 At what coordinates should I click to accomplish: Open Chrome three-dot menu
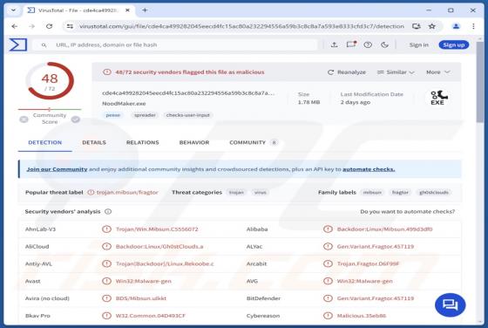tap(473, 26)
